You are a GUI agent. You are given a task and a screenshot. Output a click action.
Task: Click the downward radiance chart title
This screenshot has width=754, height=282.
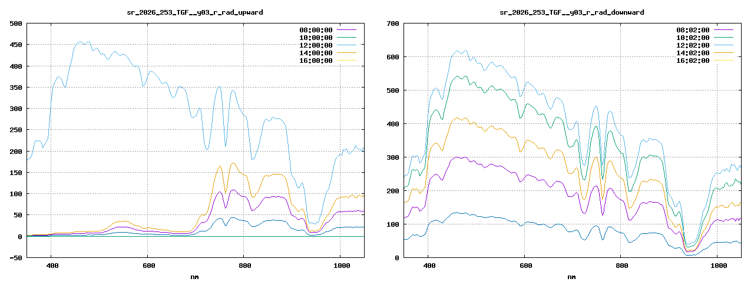[572, 12]
